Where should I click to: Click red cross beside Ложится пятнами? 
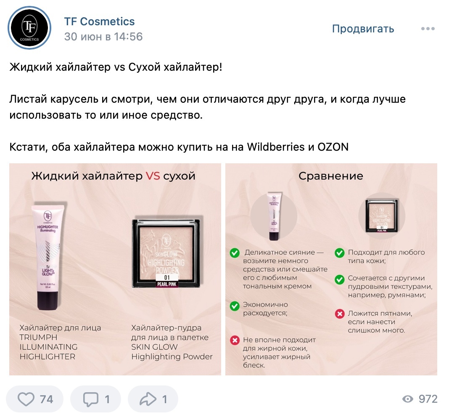(340, 314)
